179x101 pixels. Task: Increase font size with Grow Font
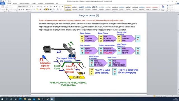tap(32, 7)
